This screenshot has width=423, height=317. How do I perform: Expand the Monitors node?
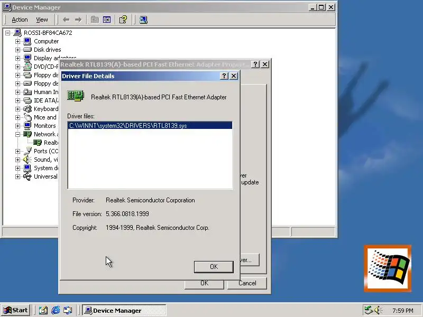[x=17, y=126]
